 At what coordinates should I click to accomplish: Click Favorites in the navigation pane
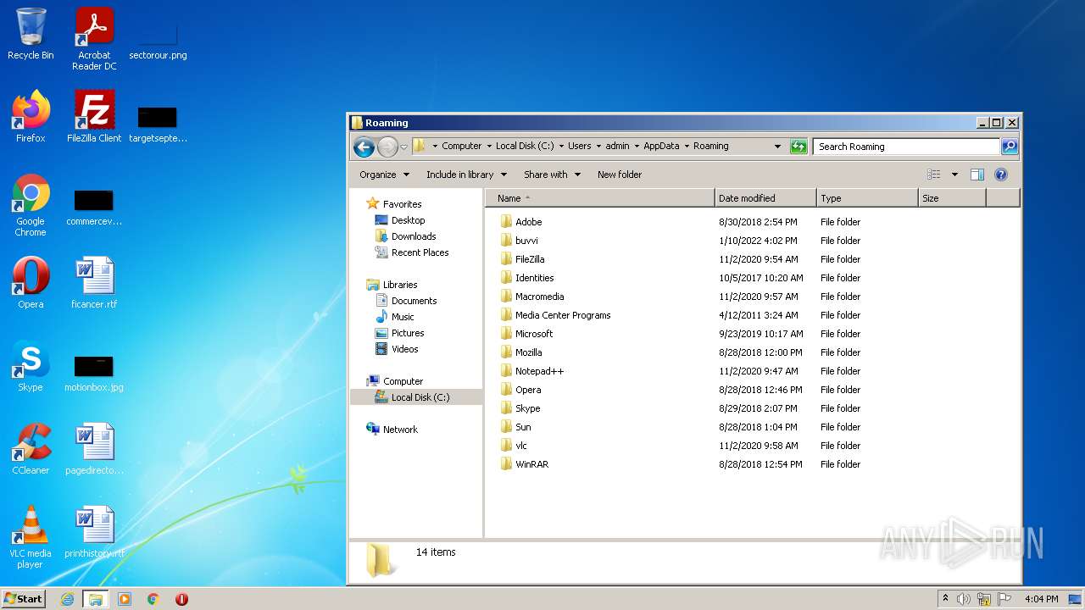pyautogui.click(x=402, y=204)
